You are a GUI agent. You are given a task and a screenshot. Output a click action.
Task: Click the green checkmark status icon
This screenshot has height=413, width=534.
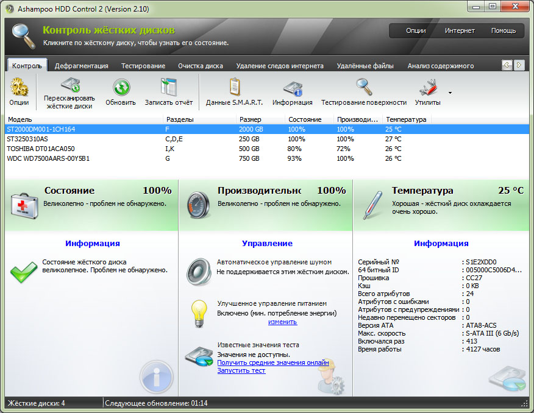[x=24, y=272]
